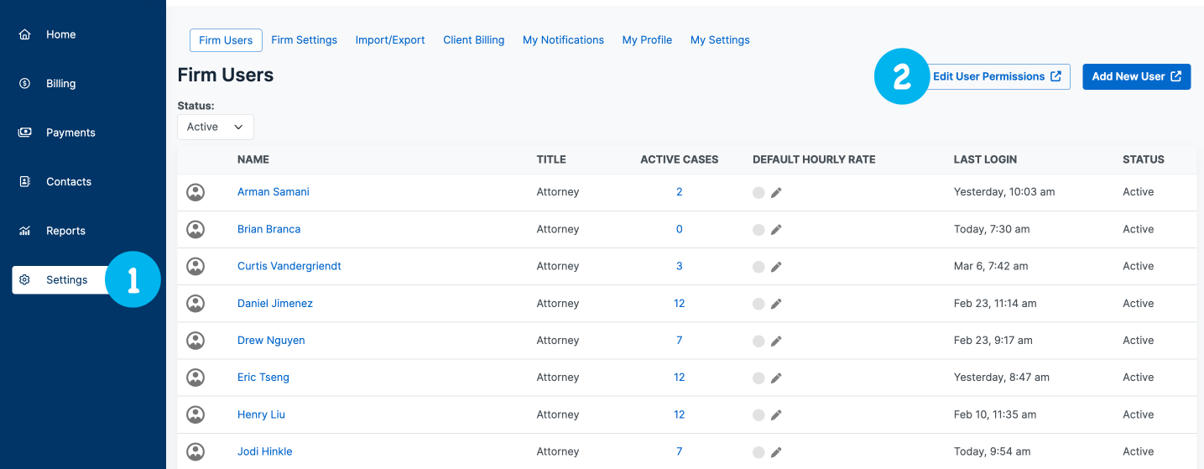Click the 'Yesterday, 8:47 am' login cell
The height and width of the screenshot is (469, 1204).
coord(1002,378)
